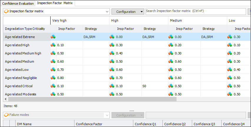
Task: Click the Confidence Factor column header
Action: (x=89, y=124)
